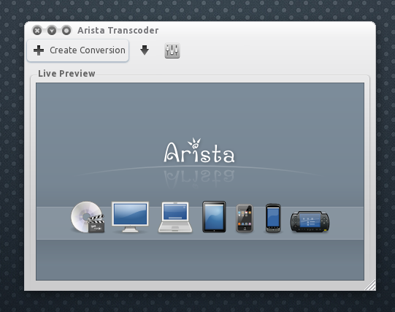Viewport: 395px width, 312px height.
Task: Maximize window using the circle title button
Action: pos(66,31)
